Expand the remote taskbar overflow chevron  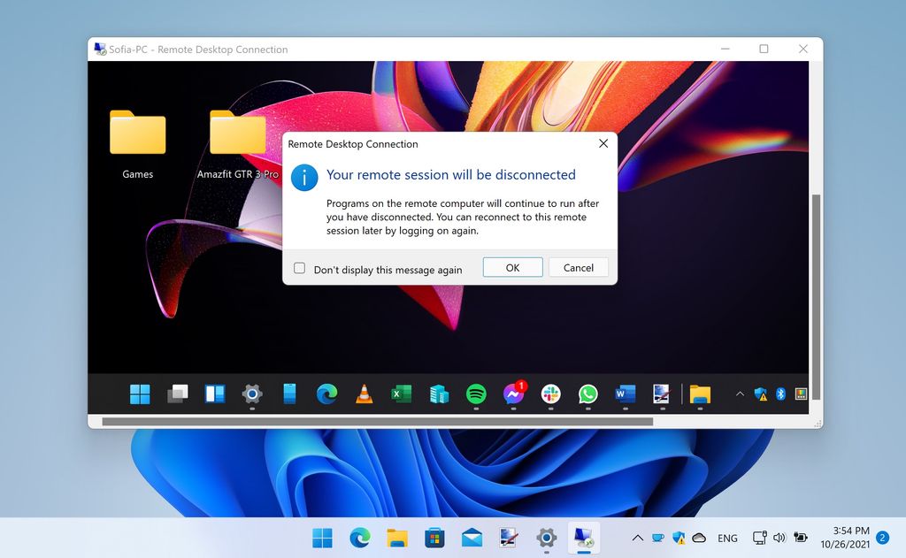[x=741, y=394]
